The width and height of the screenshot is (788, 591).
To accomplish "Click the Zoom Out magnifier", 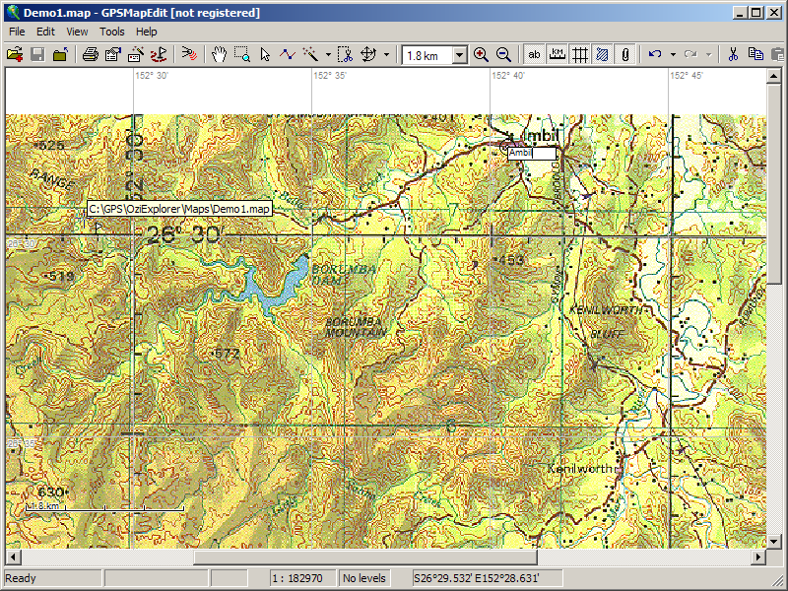I will (503, 55).
